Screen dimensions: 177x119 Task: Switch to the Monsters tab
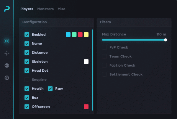point(45,9)
